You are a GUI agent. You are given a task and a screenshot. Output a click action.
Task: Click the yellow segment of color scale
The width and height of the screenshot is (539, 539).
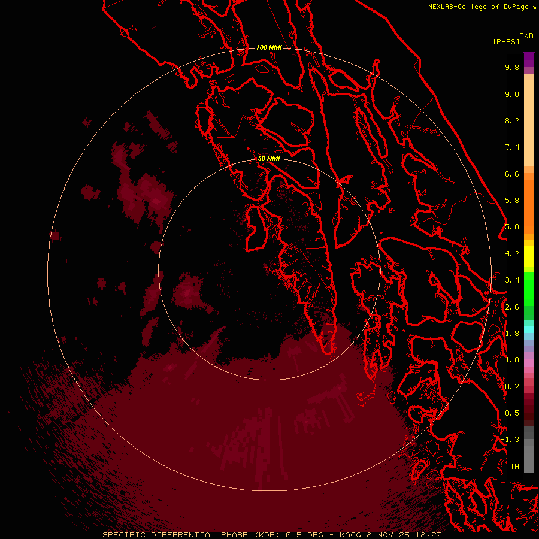[x=529, y=256]
